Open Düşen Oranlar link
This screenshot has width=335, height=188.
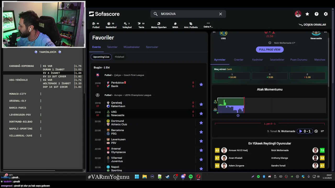(312, 25)
